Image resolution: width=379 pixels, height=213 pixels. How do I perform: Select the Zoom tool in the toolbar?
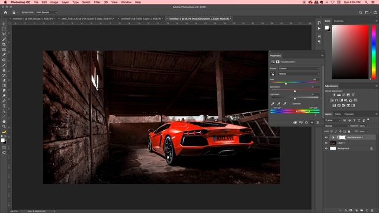point(4,126)
